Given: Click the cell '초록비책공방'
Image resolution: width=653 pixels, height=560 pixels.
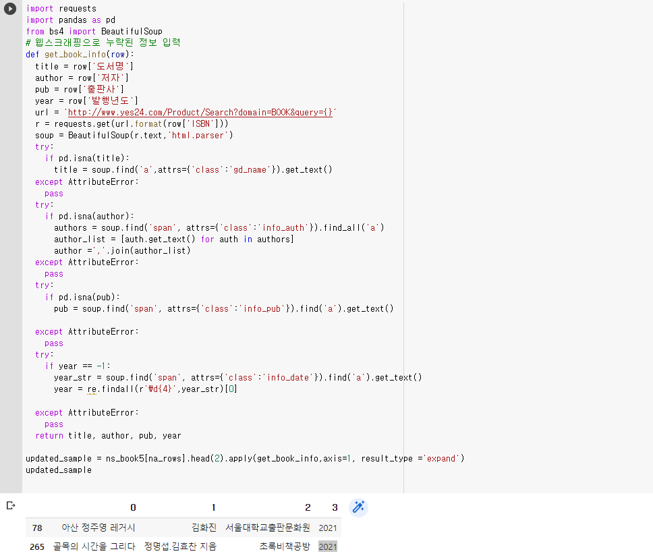Looking at the screenshot, I should [x=285, y=547].
